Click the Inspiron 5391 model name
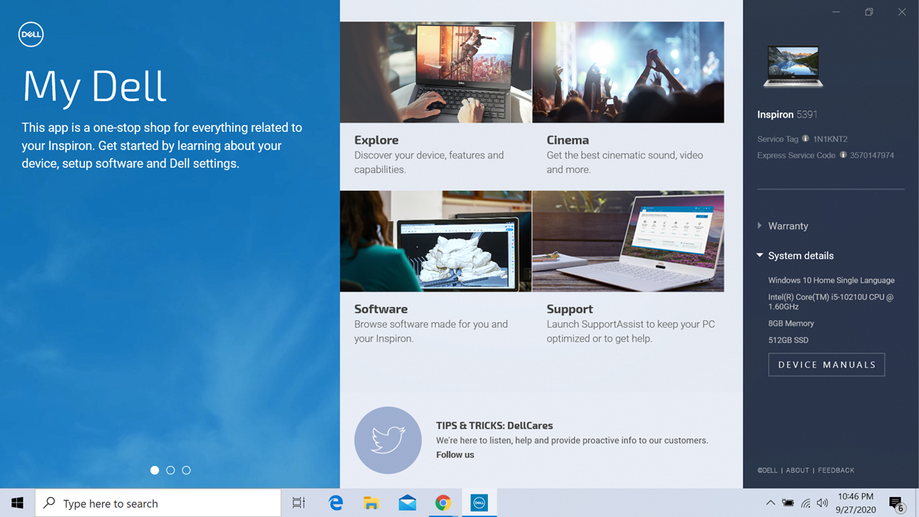919x517 pixels. [787, 115]
